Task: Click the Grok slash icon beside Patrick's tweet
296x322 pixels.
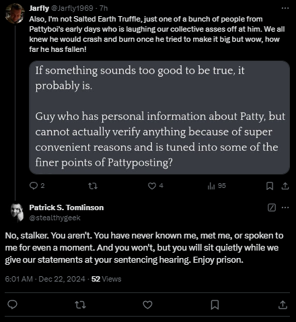Action: point(272,207)
